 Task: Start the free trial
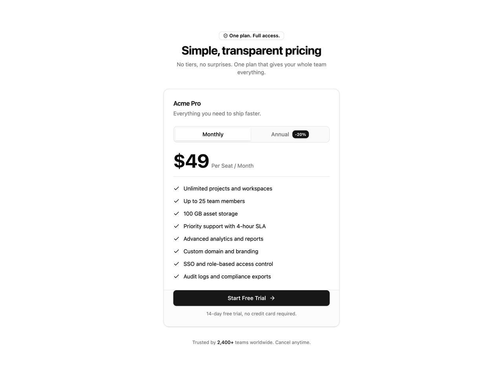point(251,298)
